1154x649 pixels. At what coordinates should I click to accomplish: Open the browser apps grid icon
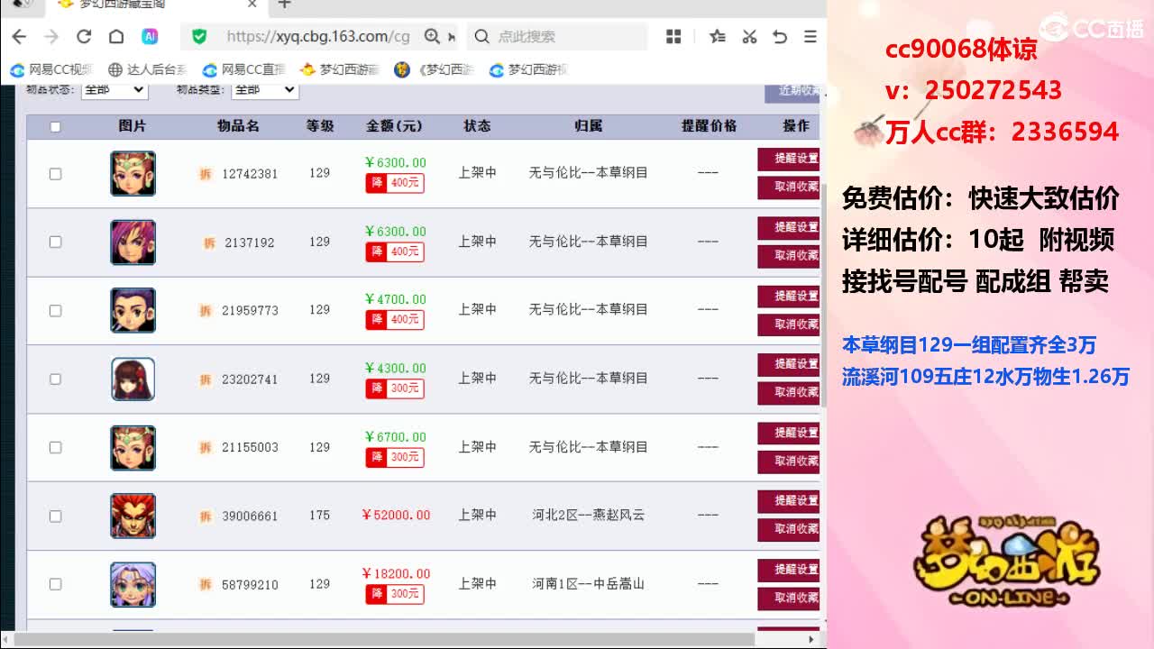(673, 37)
